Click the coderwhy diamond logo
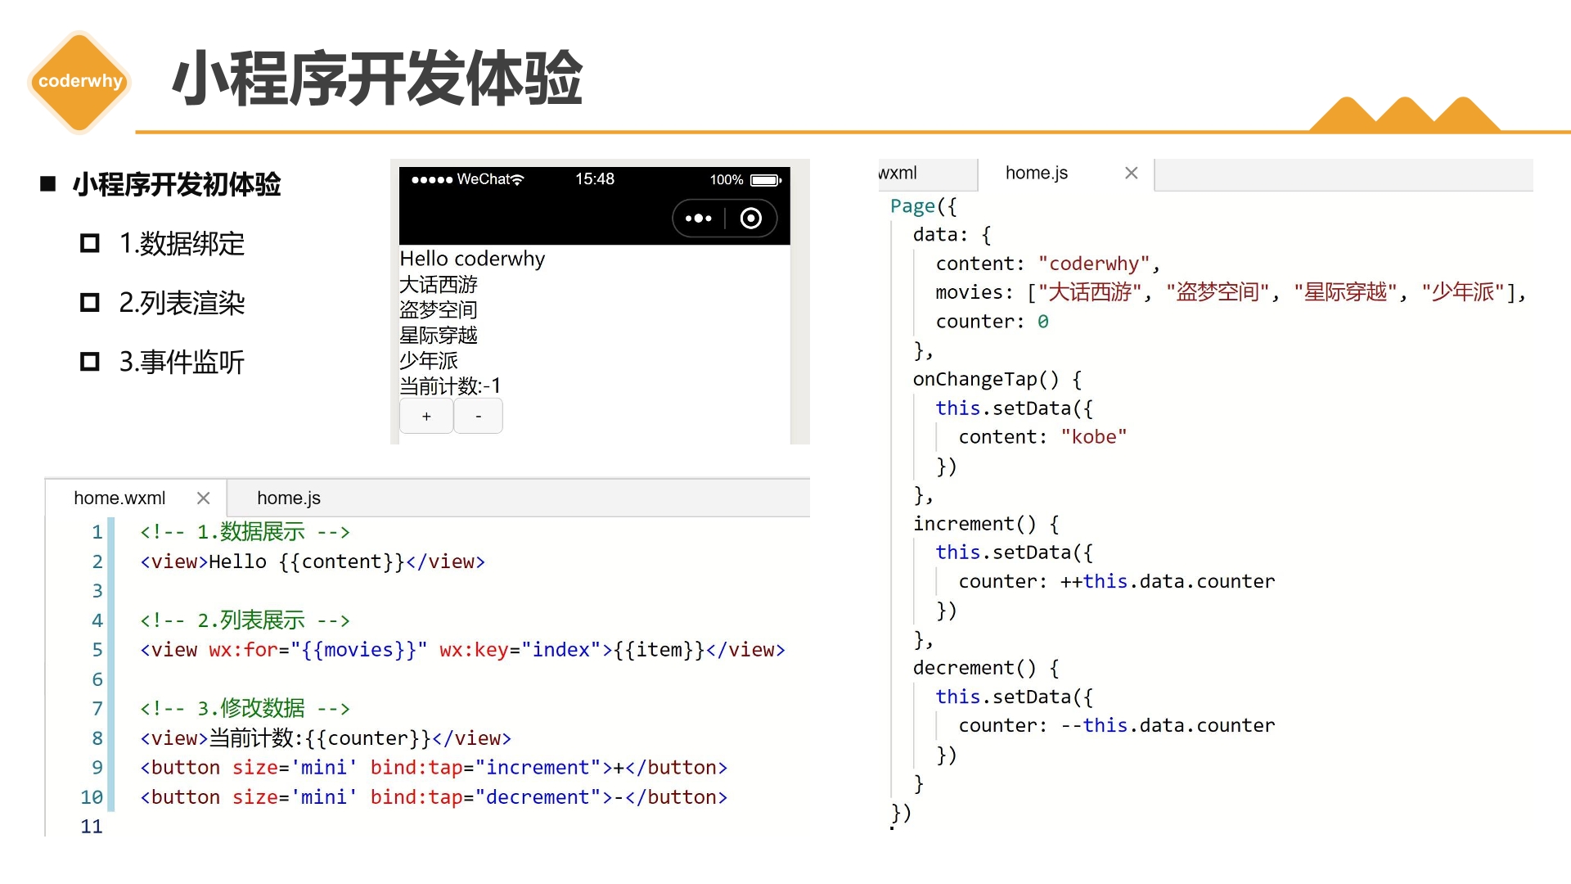 (79, 81)
